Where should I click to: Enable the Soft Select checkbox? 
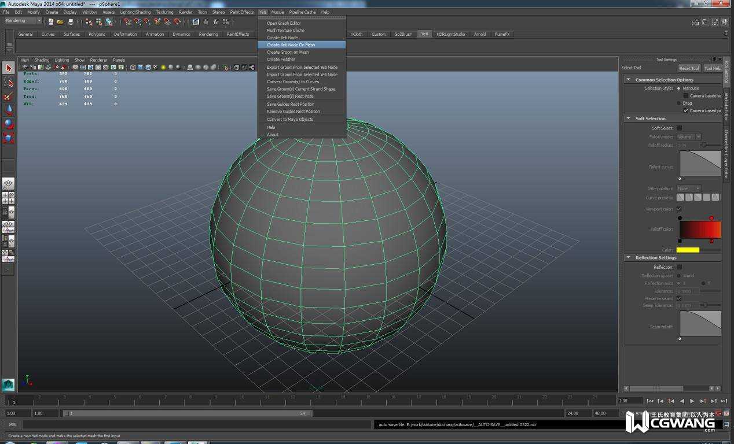click(x=680, y=128)
